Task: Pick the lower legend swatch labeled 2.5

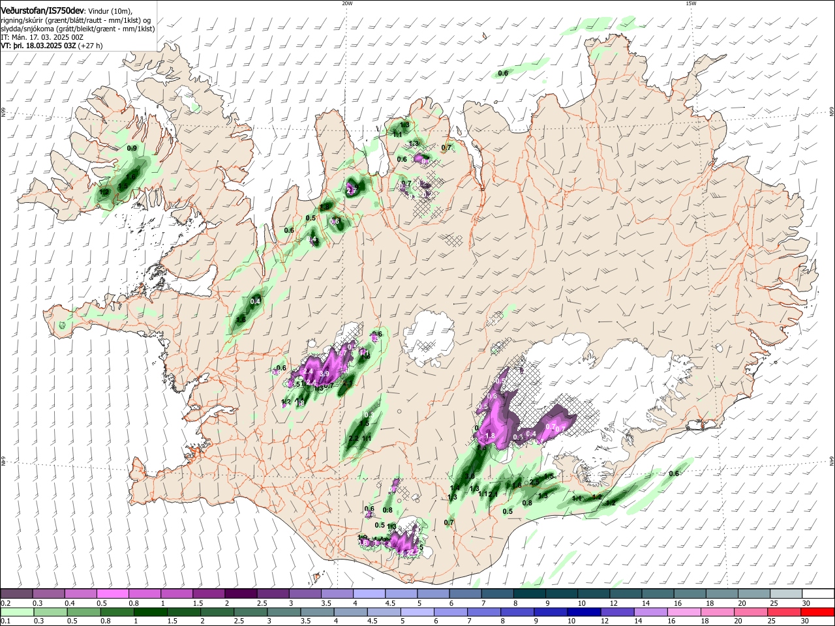Action: point(250,612)
